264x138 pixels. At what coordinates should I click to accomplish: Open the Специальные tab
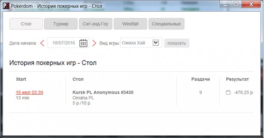click(x=166, y=24)
